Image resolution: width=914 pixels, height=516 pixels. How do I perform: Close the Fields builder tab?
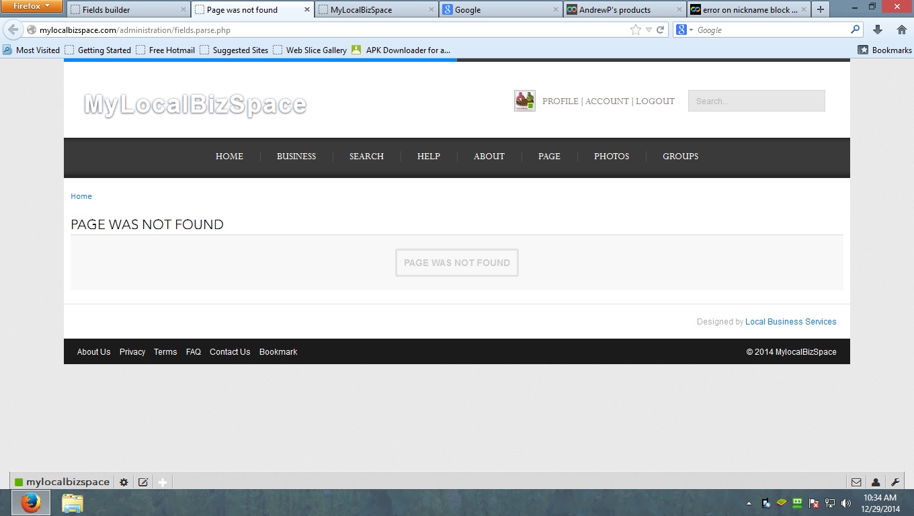[183, 9]
